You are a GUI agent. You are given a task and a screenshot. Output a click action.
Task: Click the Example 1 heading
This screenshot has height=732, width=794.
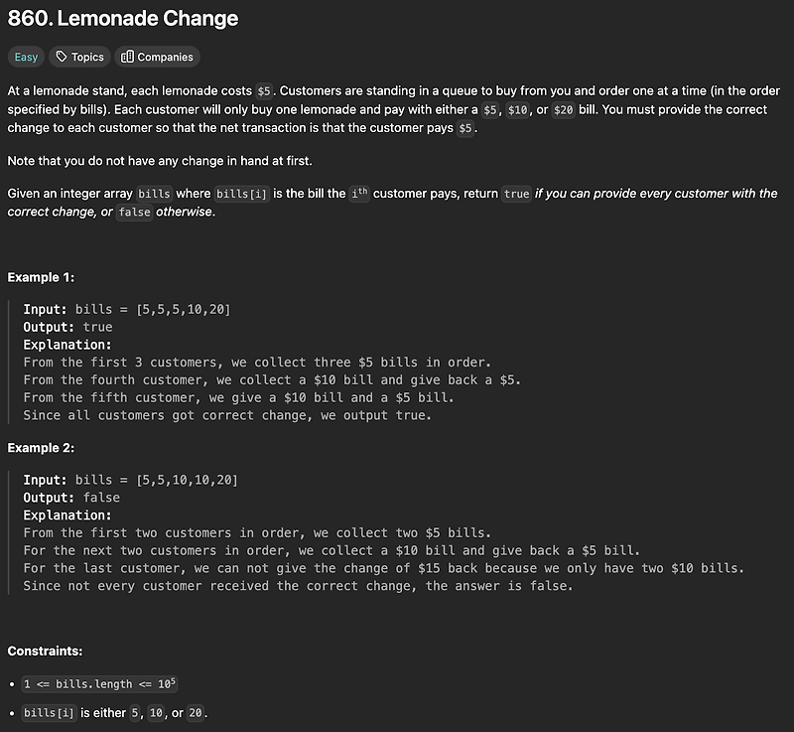(x=40, y=277)
